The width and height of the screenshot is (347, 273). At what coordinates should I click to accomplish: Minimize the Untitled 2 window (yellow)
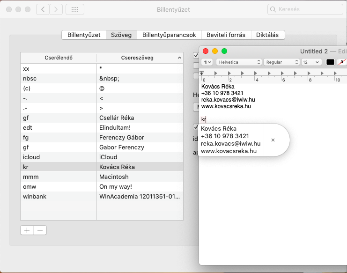pos(215,51)
